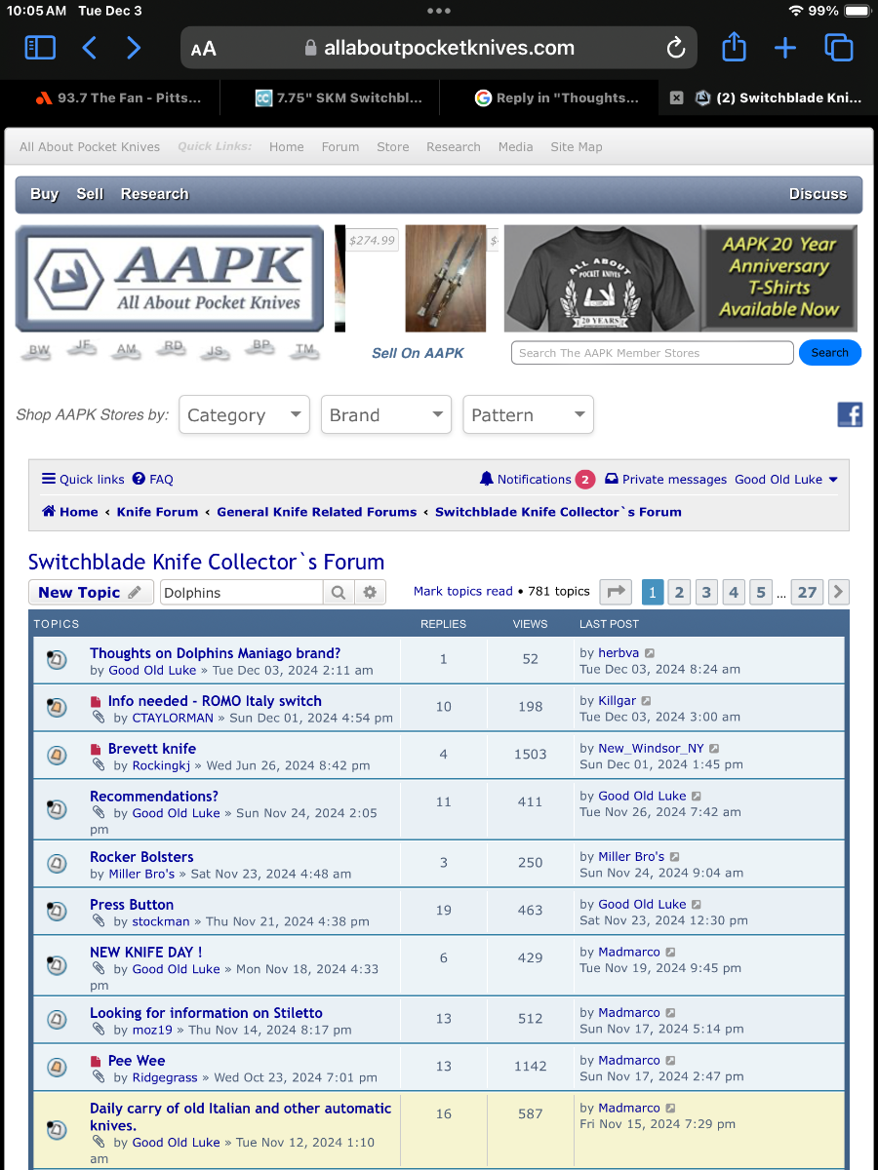Go to General Knife Related Forums breadcrumb
The image size is (878, 1170).
[317, 512]
